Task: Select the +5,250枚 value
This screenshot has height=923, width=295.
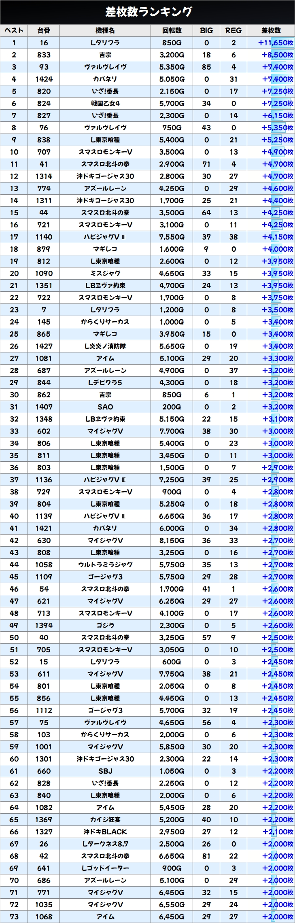Action: tap(278, 140)
